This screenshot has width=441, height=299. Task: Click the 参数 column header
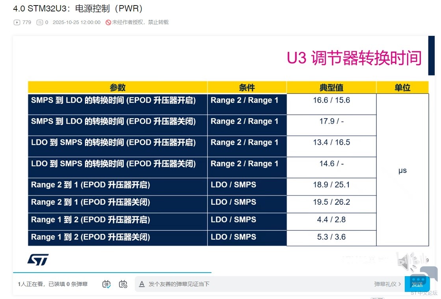click(x=117, y=87)
